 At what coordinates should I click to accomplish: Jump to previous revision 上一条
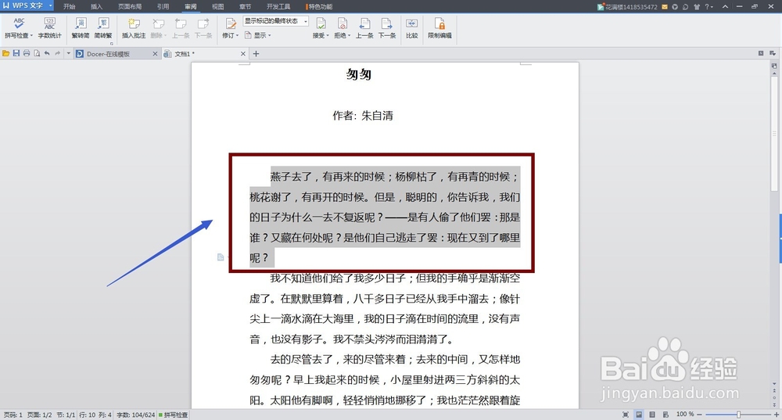tap(364, 28)
